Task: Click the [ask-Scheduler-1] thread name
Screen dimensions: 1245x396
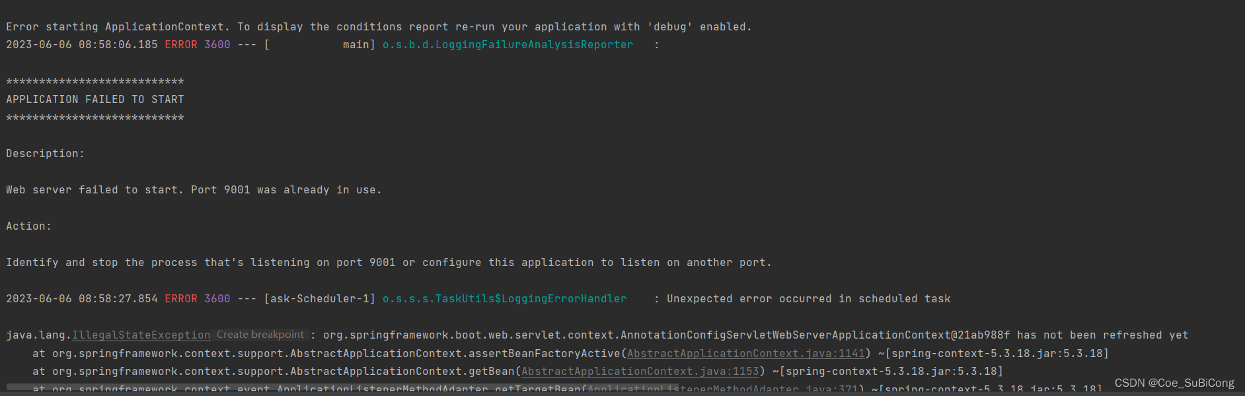Action: click(x=319, y=299)
